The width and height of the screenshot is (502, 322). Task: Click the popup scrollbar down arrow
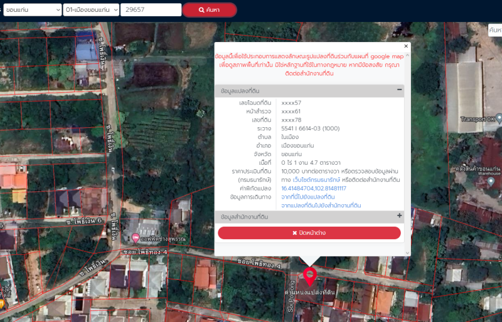(x=406, y=252)
